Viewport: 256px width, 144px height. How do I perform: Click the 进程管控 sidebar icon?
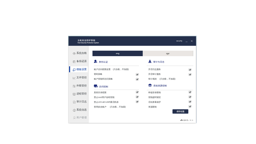click(74, 94)
